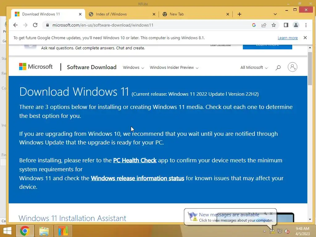Open the PC Health Check link
This screenshot has height=237, width=316.
pyautogui.click(x=135, y=160)
